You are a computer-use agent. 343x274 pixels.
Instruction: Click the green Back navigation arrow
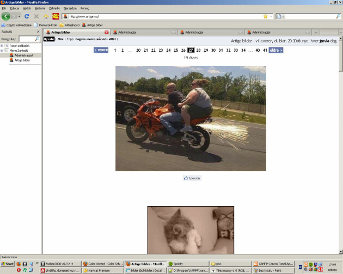click(5, 16)
